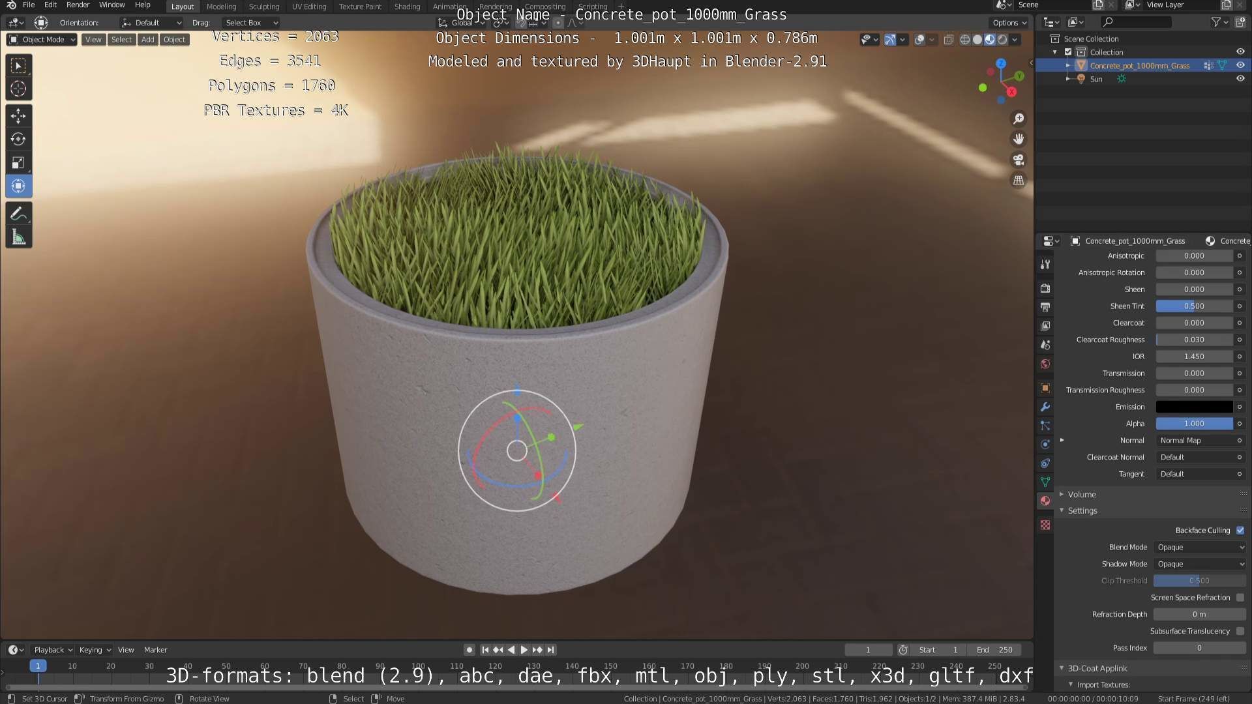Open the Physics properties tab
Viewport: 1252px width, 704px height.
coord(1045,445)
